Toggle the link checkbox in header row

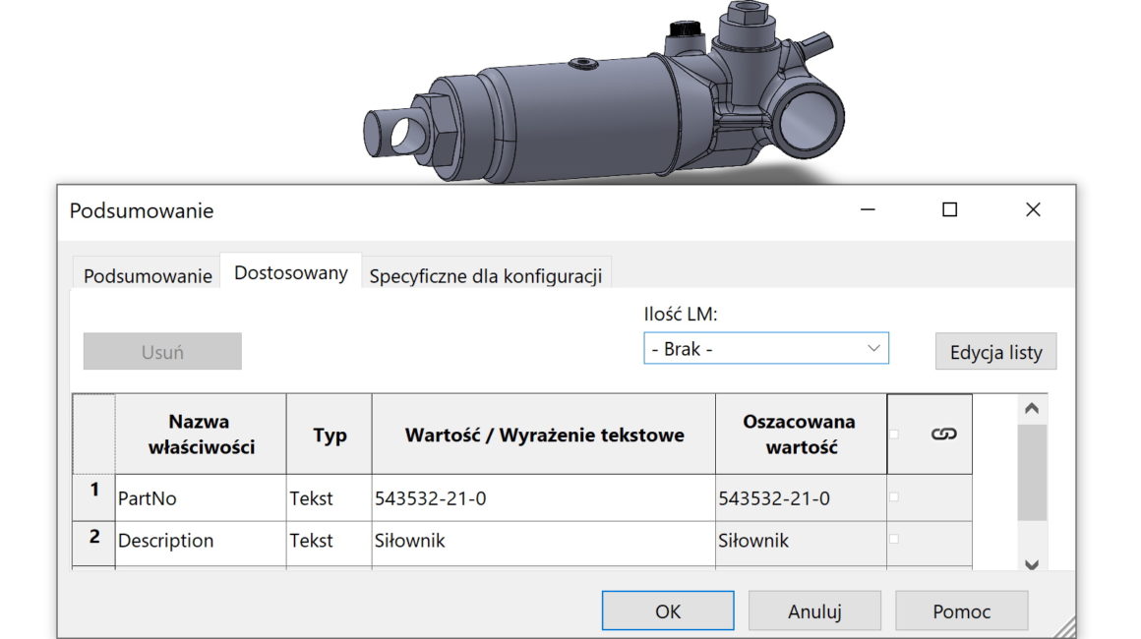point(894,434)
